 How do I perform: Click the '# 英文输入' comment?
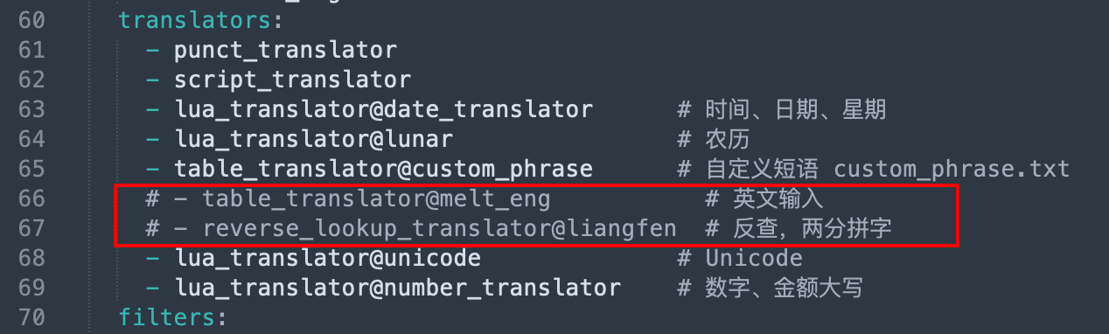coord(764,198)
